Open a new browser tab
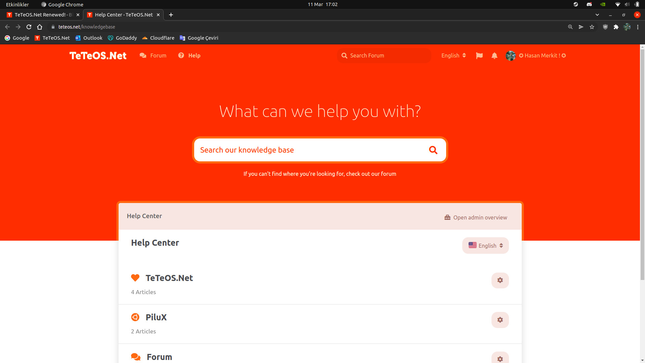 coord(171,15)
